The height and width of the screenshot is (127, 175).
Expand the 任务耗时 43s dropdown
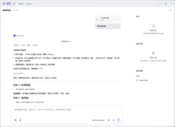pyautogui.click(x=67, y=41)
